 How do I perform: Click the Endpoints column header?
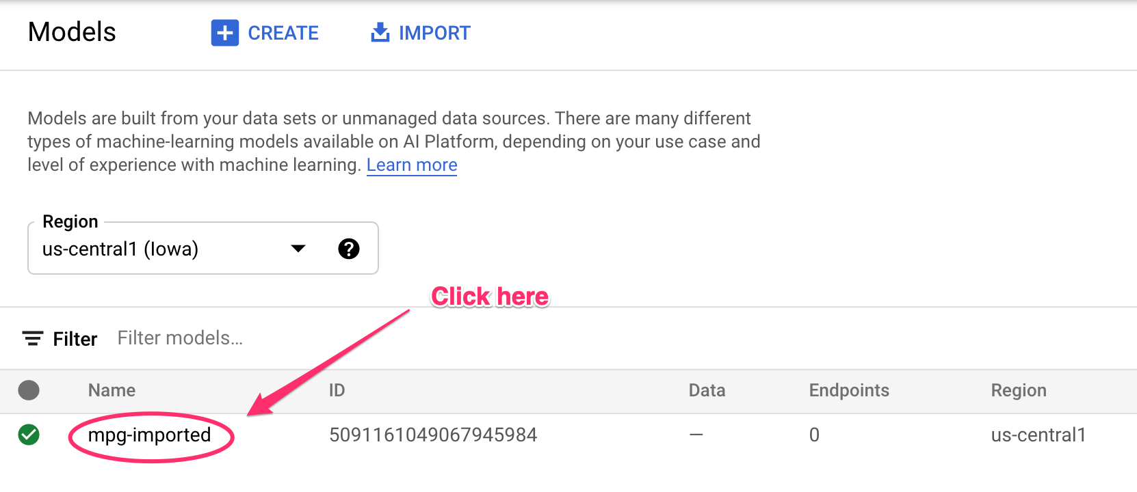point(849,390)
